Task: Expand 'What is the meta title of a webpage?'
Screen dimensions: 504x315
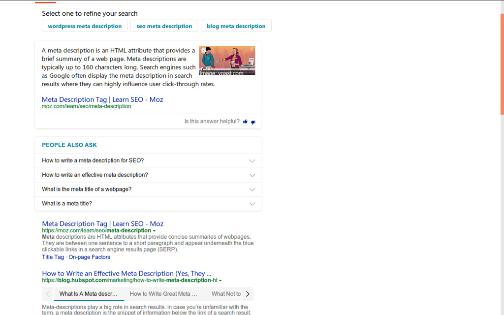Action: click(252, 189)
